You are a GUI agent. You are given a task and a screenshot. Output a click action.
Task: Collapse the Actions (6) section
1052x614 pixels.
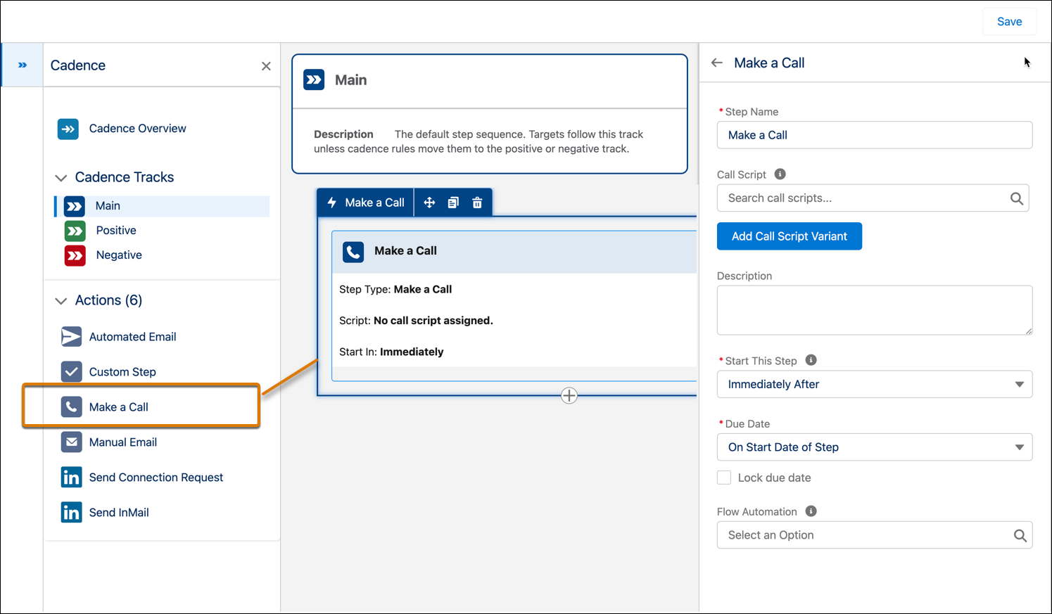point(61,301)
